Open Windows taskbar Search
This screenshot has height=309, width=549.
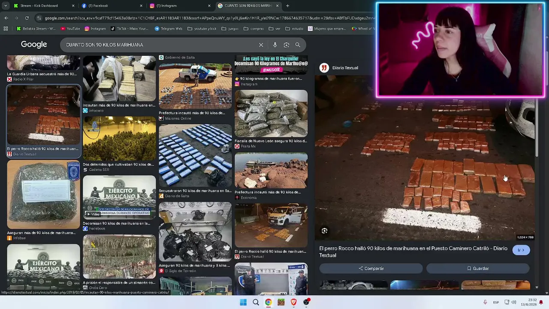(x=256, y=302)
